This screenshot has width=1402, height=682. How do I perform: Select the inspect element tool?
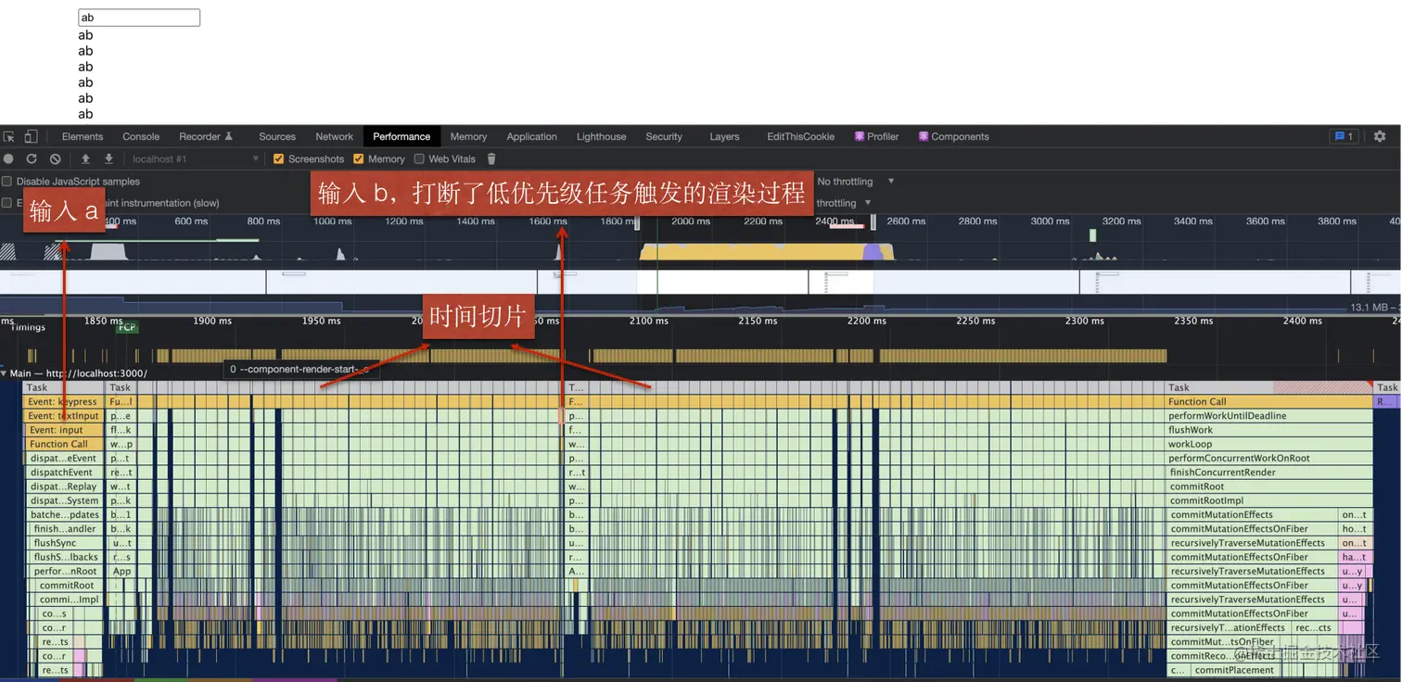[x=9, y=136]
